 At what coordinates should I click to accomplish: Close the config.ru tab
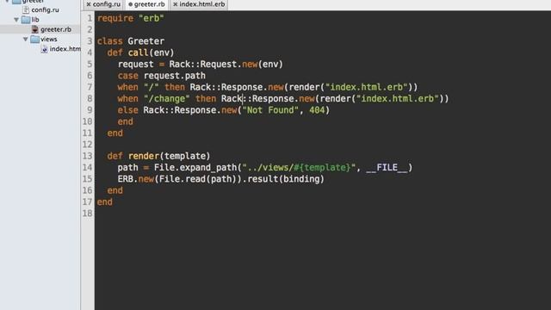pyautogui.click(x=89, y=4)
